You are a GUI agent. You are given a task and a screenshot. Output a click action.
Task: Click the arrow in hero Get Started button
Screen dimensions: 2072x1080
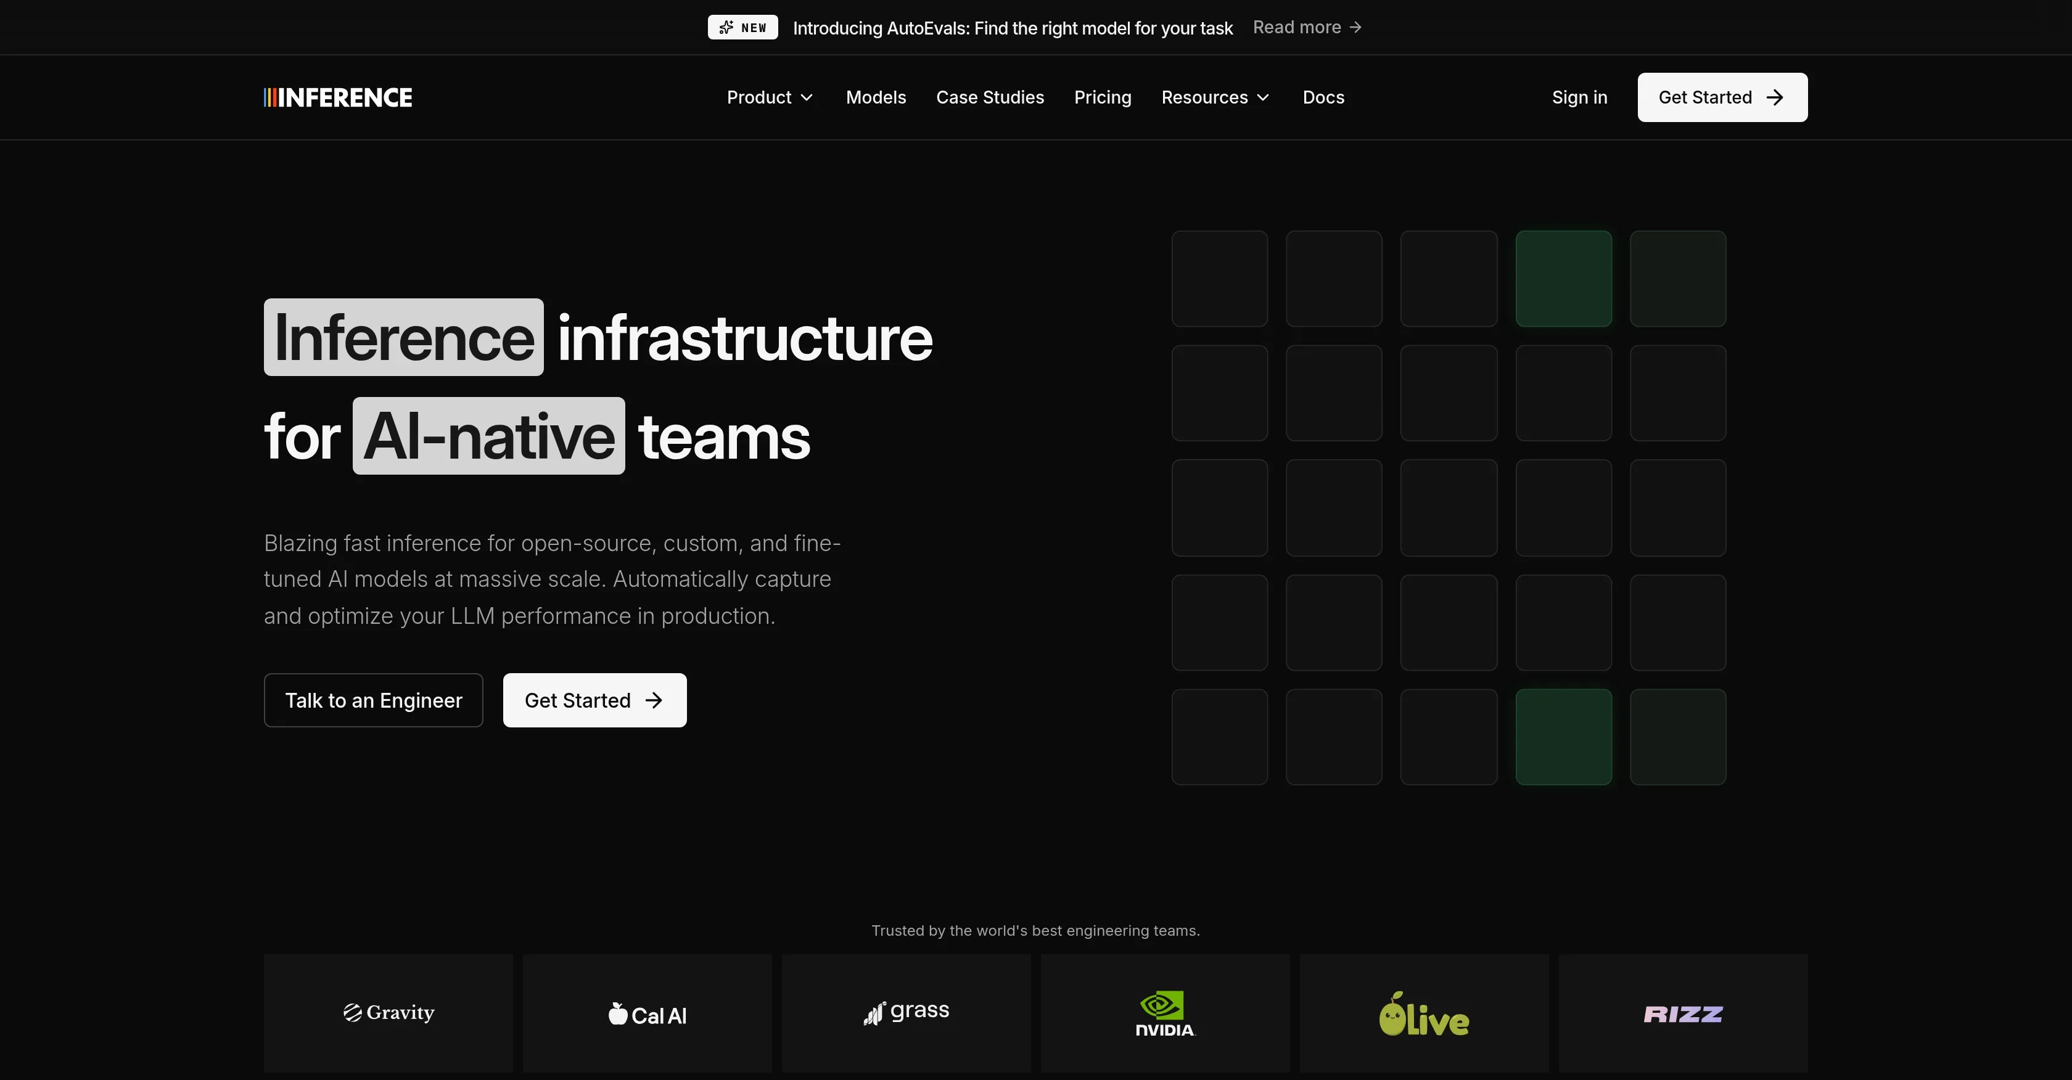(654, 700)
